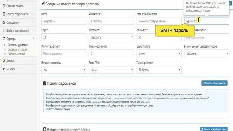Click the Добавить новый заголовок button

click(214, 129)
